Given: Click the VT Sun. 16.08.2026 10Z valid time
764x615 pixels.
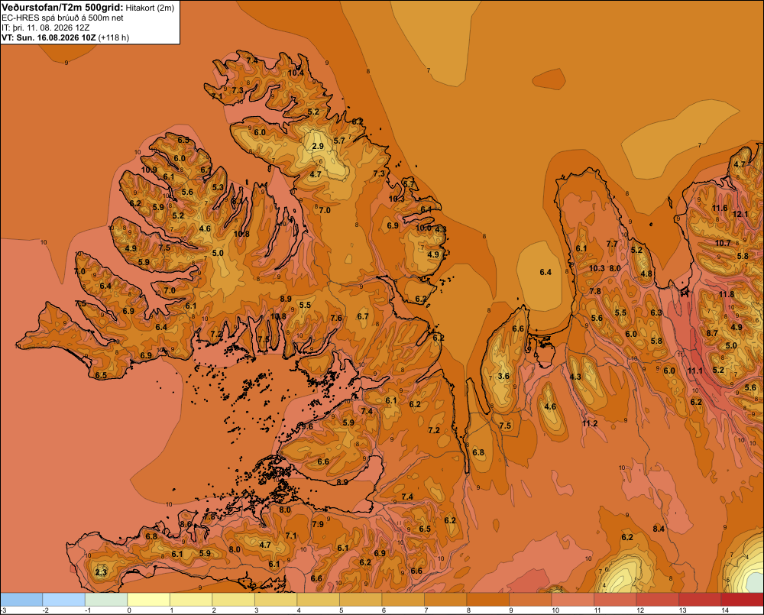Looking at the screenshot, I should 49,37.
